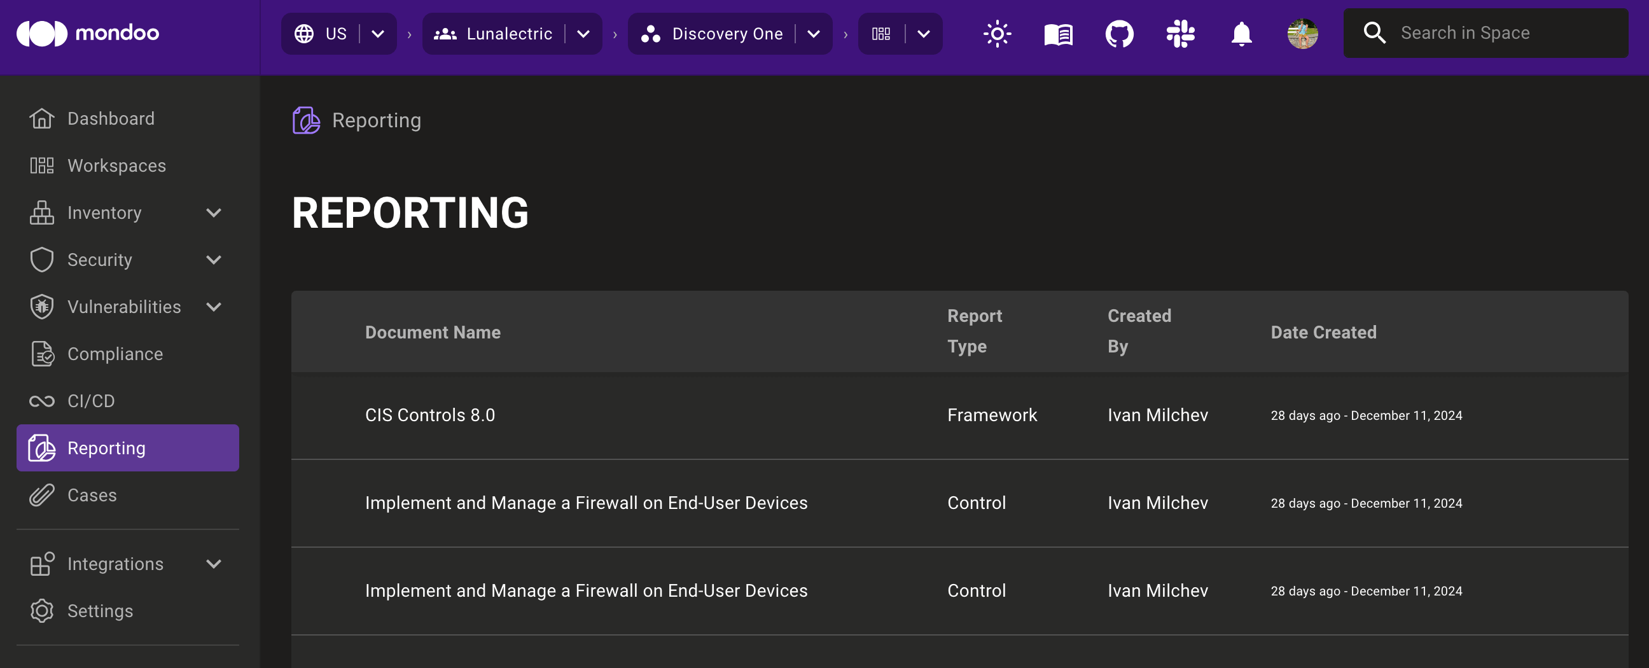Open the Vulnerabilities section

coord(123,307)
